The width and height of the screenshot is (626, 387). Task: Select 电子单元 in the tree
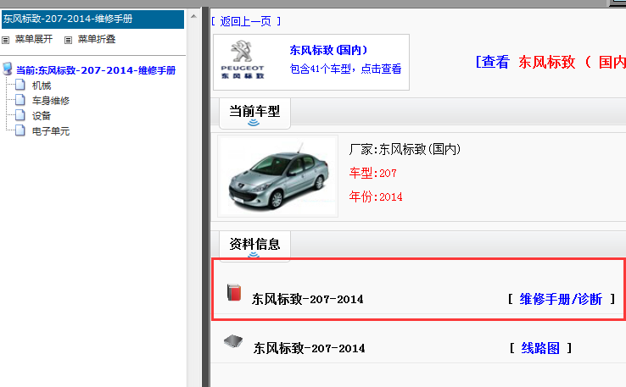[x=51, y=131]
